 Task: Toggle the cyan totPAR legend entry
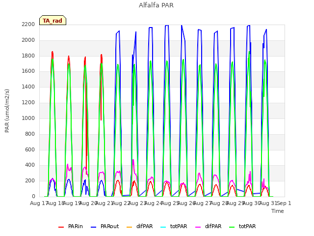tap(174, 226)
